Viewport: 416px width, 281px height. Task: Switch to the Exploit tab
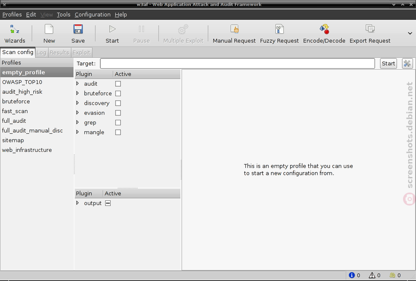tap(82, 53)
